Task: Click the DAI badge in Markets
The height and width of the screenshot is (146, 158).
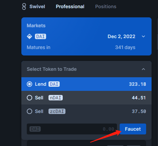Action: (x=40, y=36)
